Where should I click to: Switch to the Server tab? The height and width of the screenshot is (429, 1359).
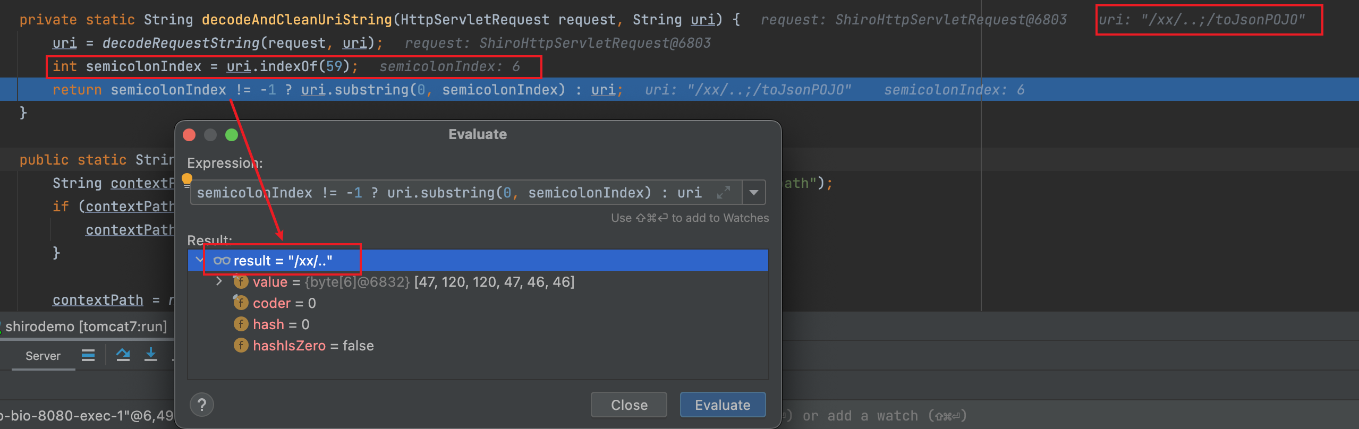pyautogui.click(x=43, y=356)
